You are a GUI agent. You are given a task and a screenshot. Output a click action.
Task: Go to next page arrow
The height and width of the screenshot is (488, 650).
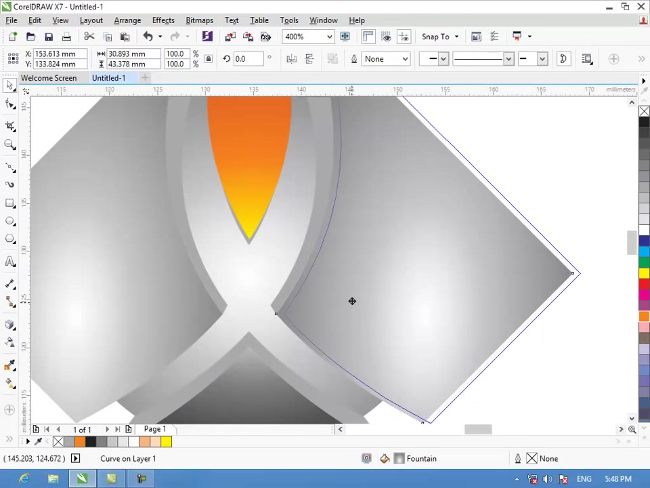[x=107, y=430]
